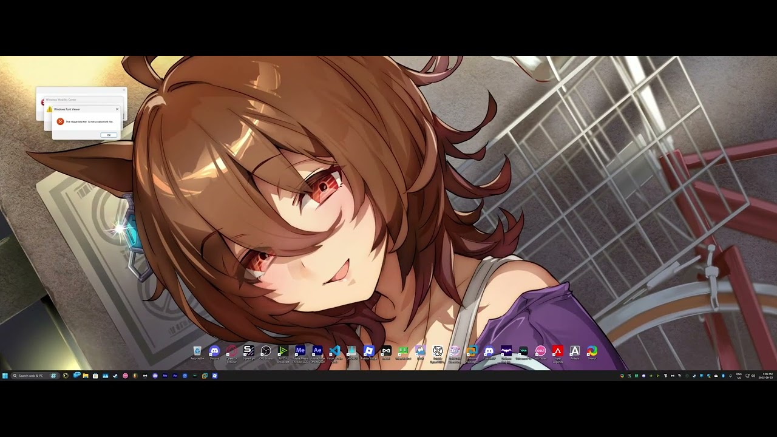Open Discord from the taskbar
The width and height of the screenshot is (777, 437).
point(155,376)
